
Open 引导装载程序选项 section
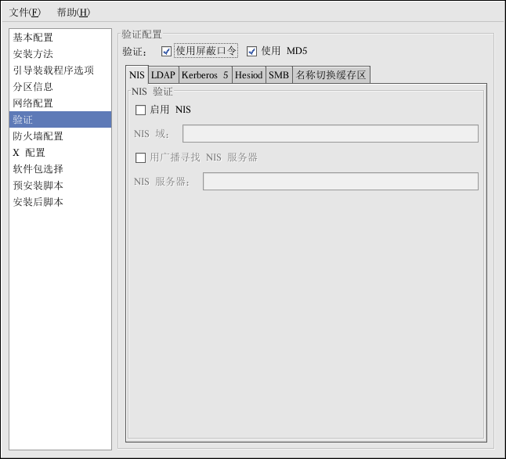(x=53, y=70)
